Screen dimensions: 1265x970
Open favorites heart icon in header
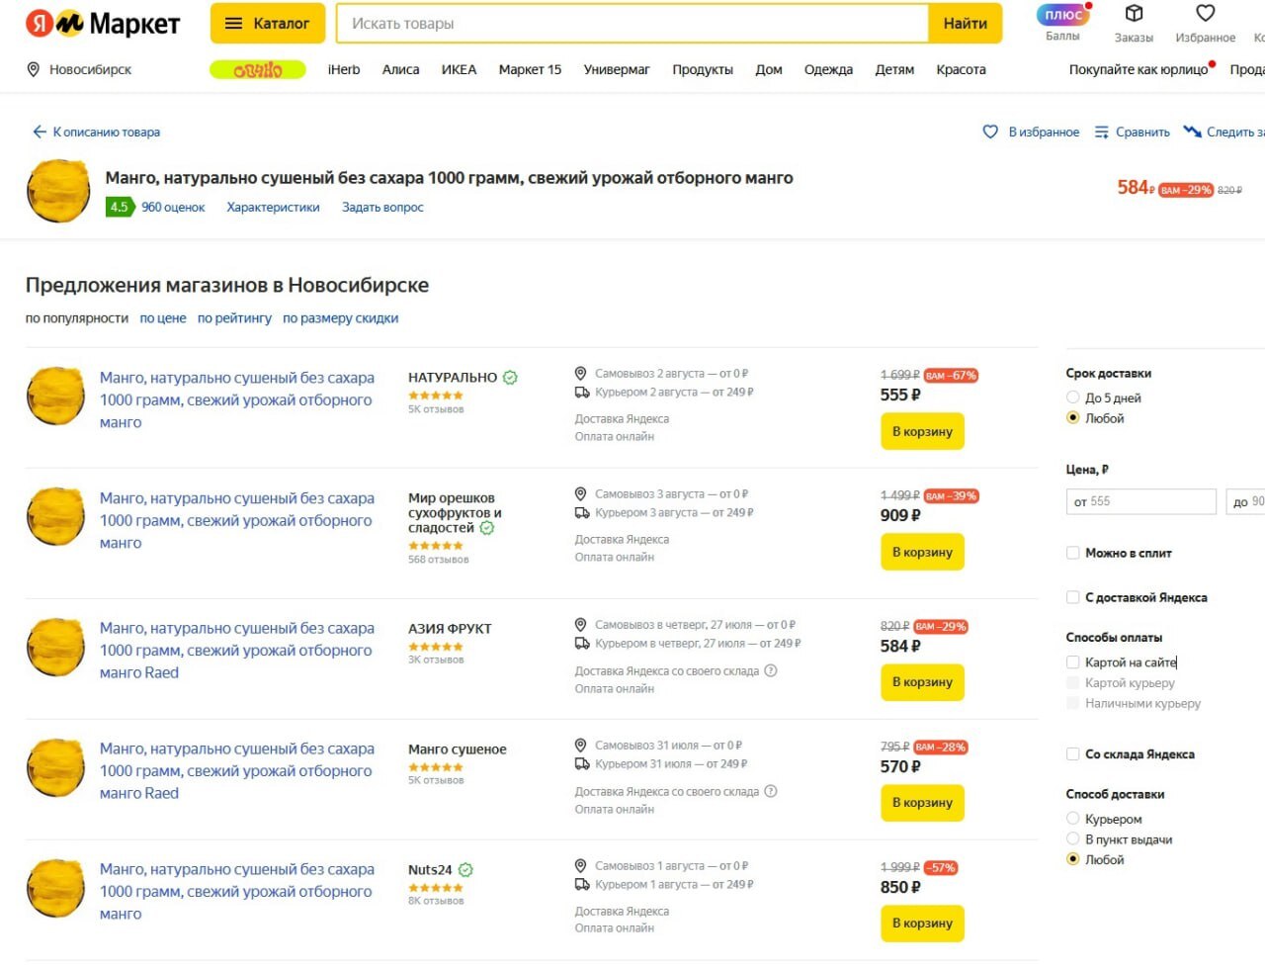(1205, 14)
